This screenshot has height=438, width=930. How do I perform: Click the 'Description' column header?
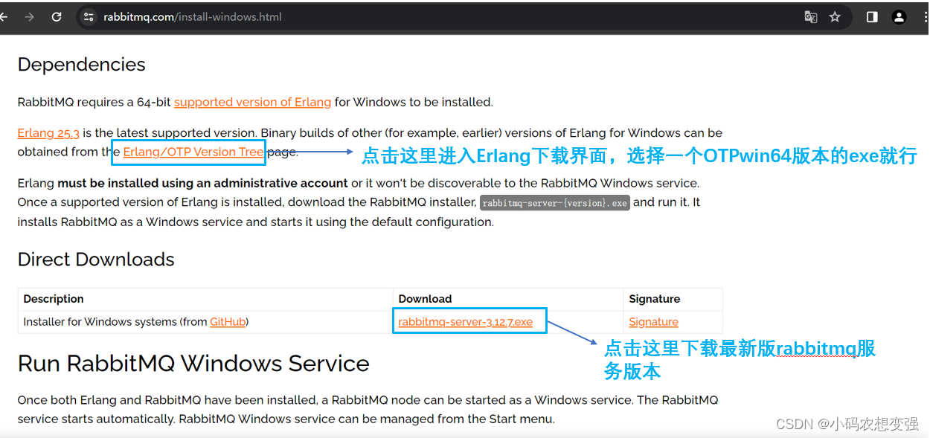point(54,299)
